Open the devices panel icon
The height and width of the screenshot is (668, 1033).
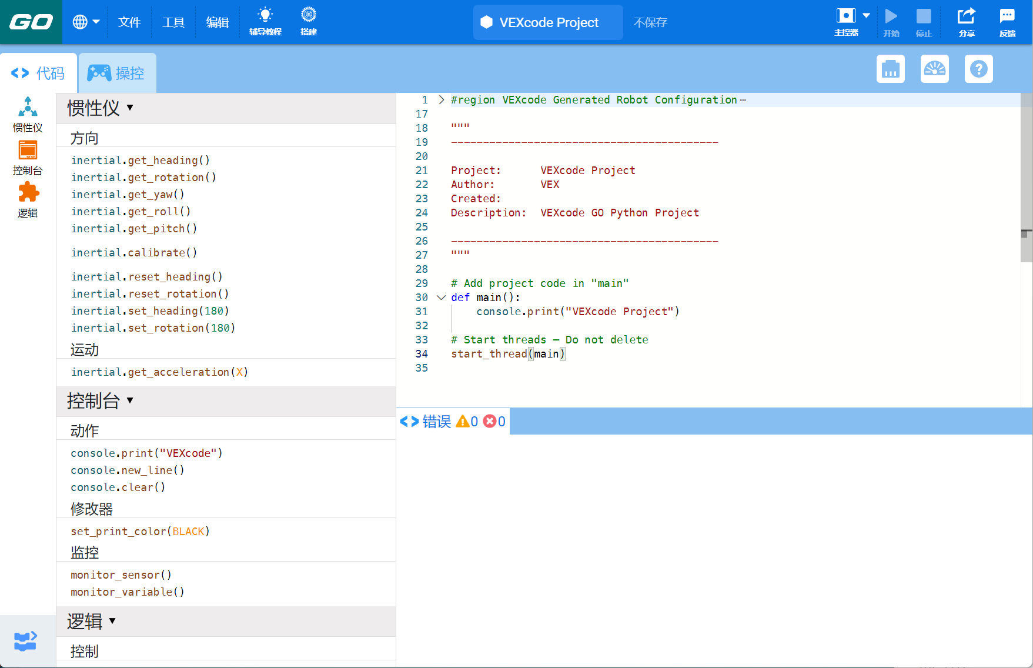click(890, 69)
